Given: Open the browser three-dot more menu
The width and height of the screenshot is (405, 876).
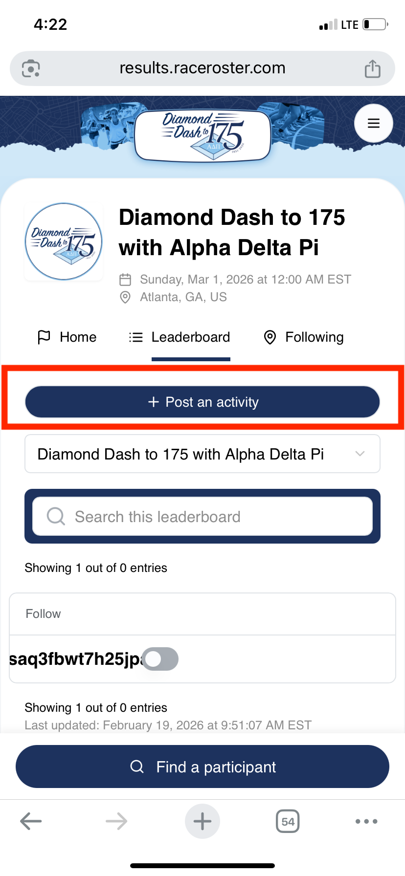Looking at the screenshot, I should coord(366,821).
